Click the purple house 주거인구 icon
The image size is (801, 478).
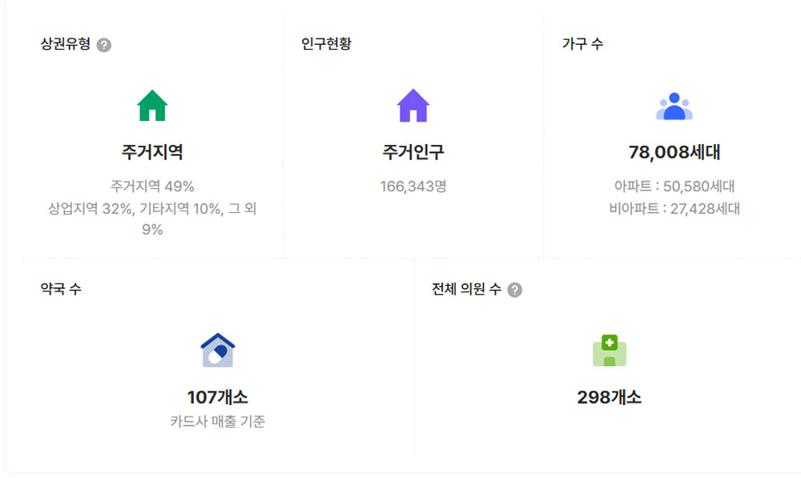click(413, 106)
